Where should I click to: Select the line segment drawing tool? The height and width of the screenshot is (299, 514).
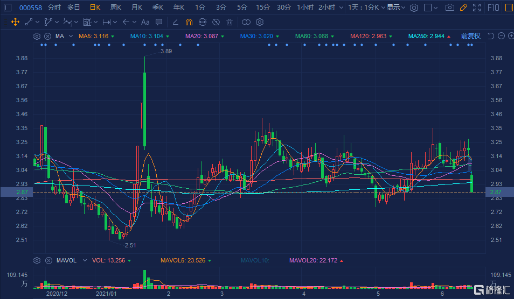[29, 22]
